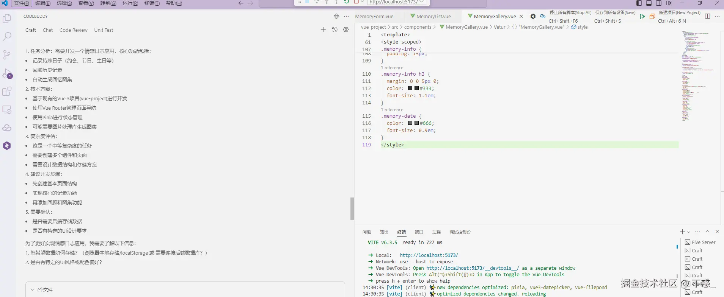Toggle the primary side bar
The image size is (724, 297).
[x=639, y=3]
